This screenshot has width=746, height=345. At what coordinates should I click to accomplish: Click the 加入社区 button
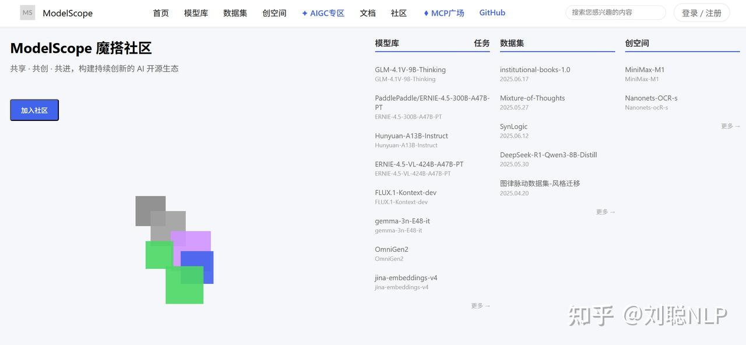(34, 110)
